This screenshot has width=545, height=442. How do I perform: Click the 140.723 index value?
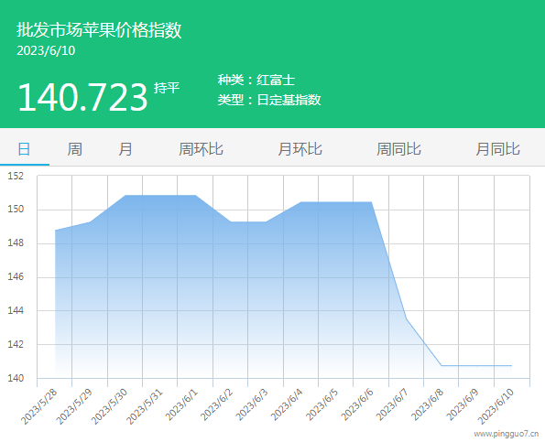point(82,98)
